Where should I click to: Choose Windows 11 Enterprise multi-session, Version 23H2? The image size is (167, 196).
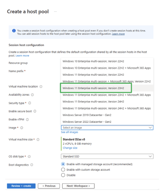pyautogui.click(x=107, y=88)
